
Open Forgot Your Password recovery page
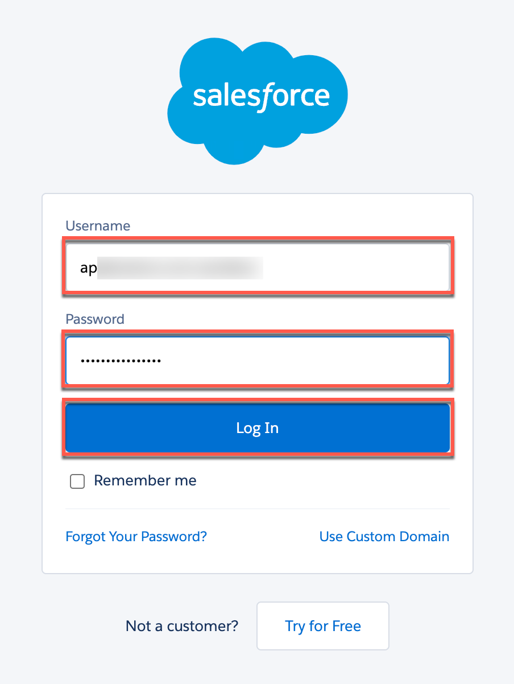pyautogui.click(x=136, y=536)
